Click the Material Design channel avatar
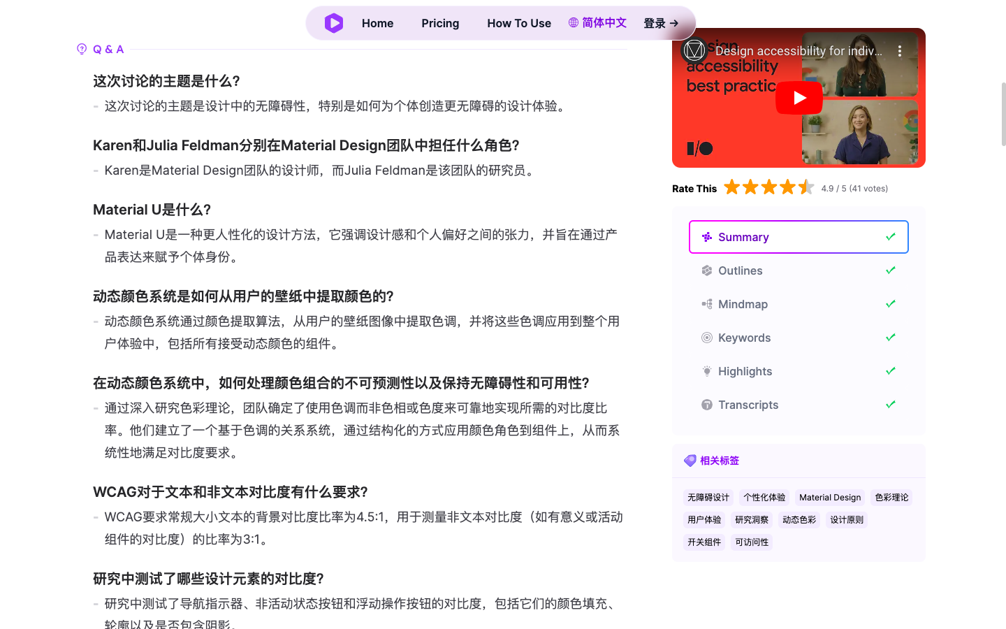Image resolution: width=1006 pixels, height=629 pixels. tap(694, 50)
